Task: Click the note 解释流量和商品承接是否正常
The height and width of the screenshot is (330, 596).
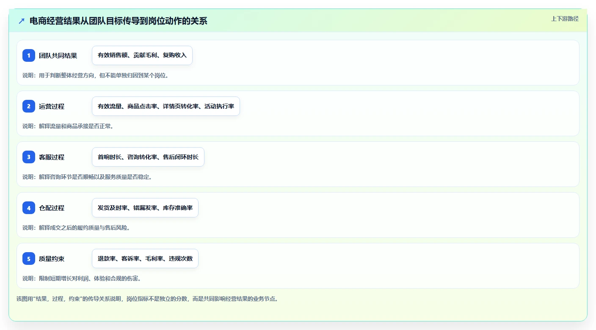Action: [68, 126]
